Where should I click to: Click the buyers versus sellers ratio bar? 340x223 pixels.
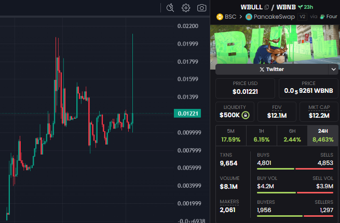295,216
